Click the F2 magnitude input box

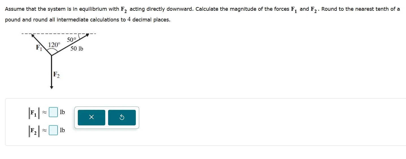point(53,130)
